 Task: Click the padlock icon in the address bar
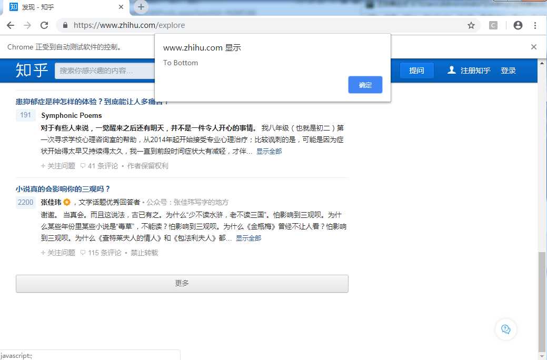click(64, 25)
